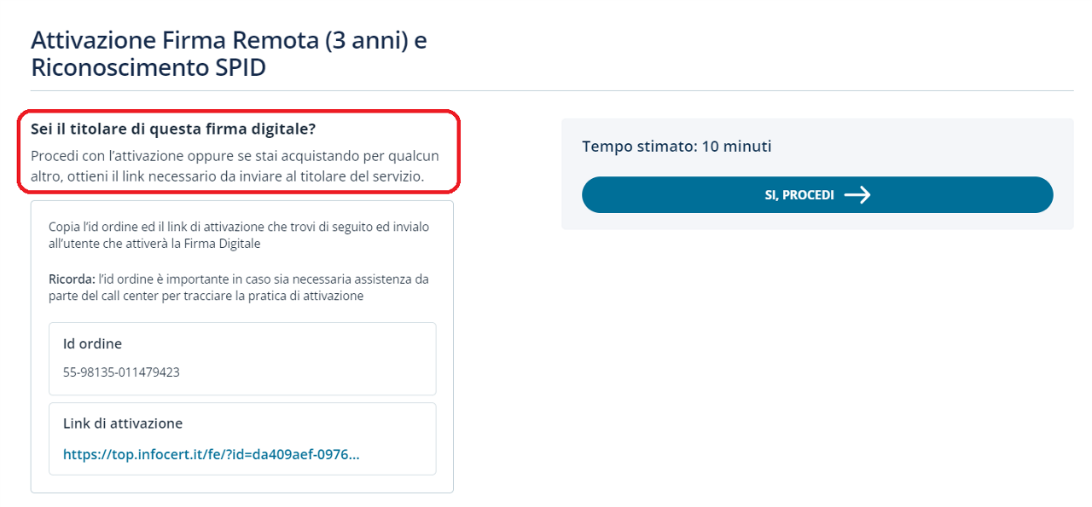Click the "Attivazione Firma Remota (3 anni)" page title
This screenshot has height=507, width=1092.
click(x=229, y=40)
